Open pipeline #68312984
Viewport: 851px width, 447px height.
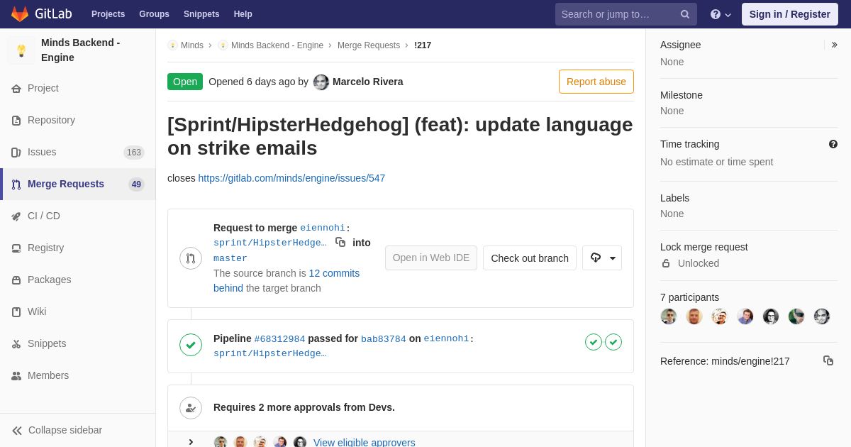(x=279, y=339)
